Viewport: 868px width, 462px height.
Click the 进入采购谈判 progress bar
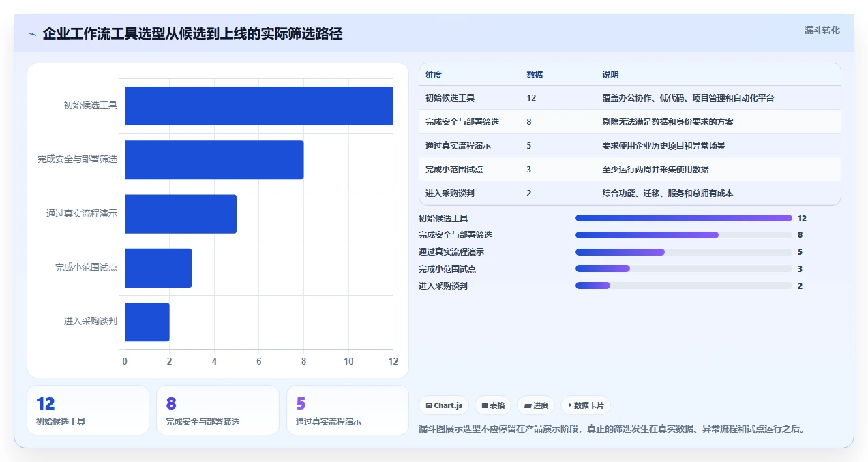tap(684, 286)
